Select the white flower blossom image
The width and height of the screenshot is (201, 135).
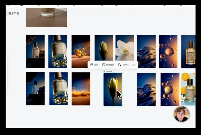click(x=125, y=51)
